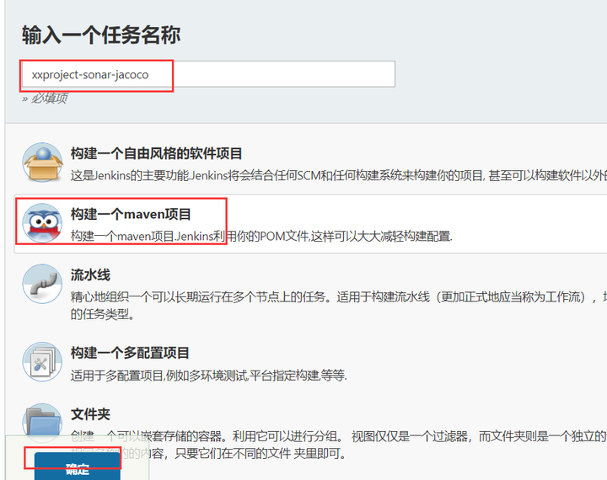The height and width of the screenshot is (480, 607).
Task: Choose 文件夹 item title
Action: pyautogui.click(x=90, y=414)
